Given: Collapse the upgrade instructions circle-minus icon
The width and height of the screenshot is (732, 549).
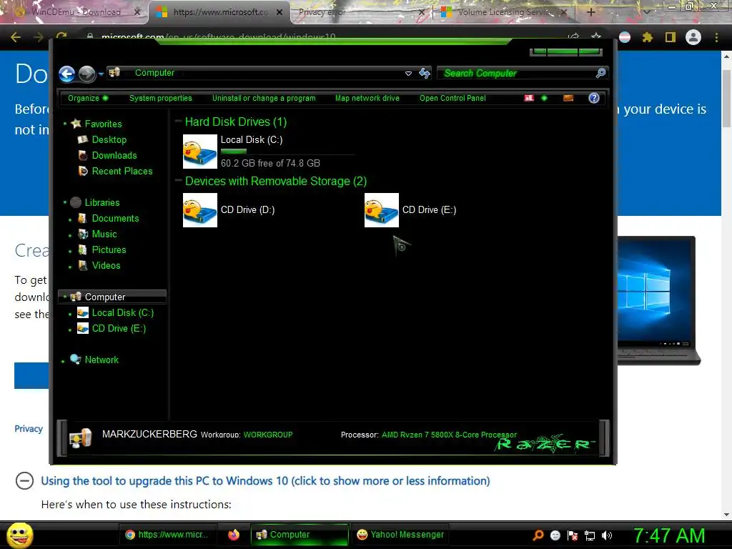Looking at the screenshot, I should click(x=24, y=480).
